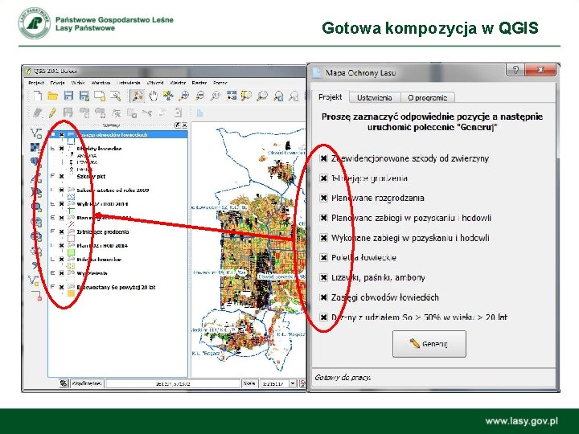Uncheck Poletka łowieckie checkbox in dialog

coord(323,257)
